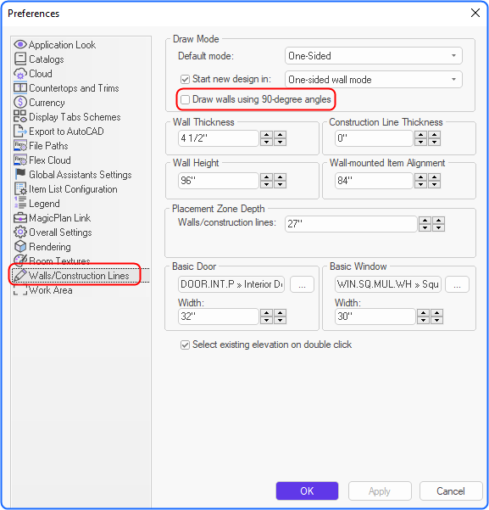Confirm preferences with the OK button
The image size is (489, 510).
(x=307, y=490)
